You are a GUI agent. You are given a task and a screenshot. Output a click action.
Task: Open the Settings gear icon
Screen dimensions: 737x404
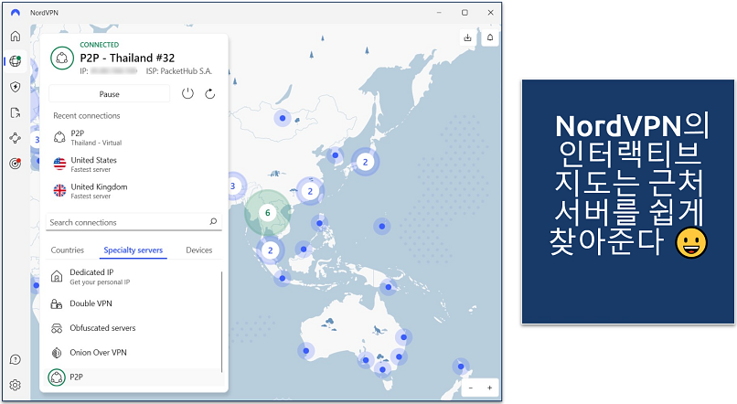(16, 385)
